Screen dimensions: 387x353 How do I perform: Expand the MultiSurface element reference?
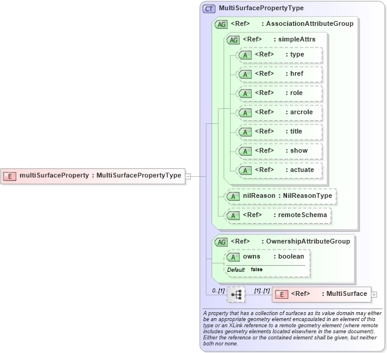pos(374,295)
